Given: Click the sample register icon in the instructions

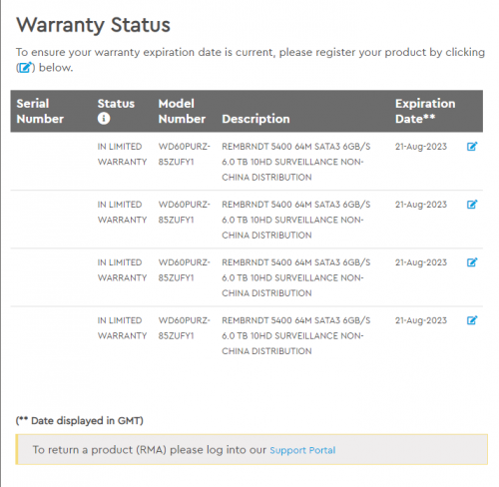Looking at the screenshot, I should pos(25,68).
